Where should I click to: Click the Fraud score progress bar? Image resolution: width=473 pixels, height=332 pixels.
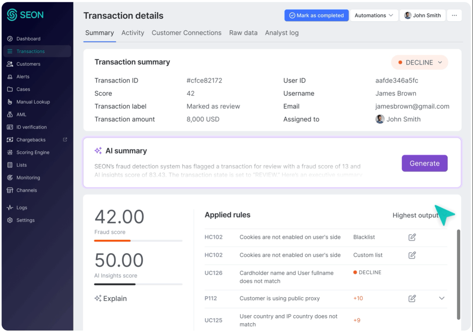pyautogui.click(x=138, y=241)
